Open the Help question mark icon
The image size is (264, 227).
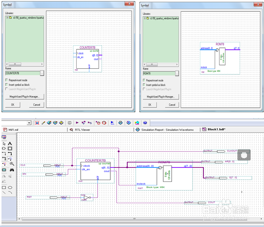point(145,123)
